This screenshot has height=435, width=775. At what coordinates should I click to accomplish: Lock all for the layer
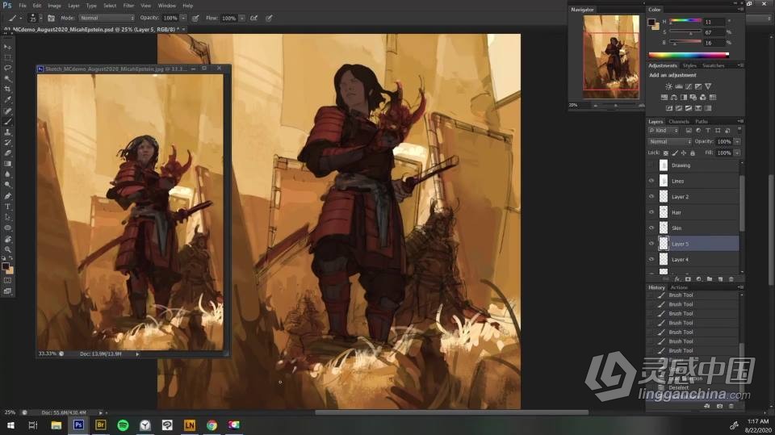coord(693,153)
